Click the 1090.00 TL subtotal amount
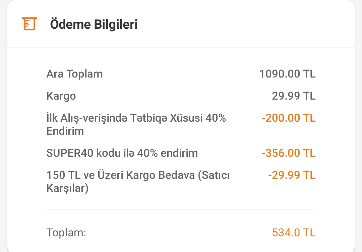362x252 pixels. pos(287,74)
